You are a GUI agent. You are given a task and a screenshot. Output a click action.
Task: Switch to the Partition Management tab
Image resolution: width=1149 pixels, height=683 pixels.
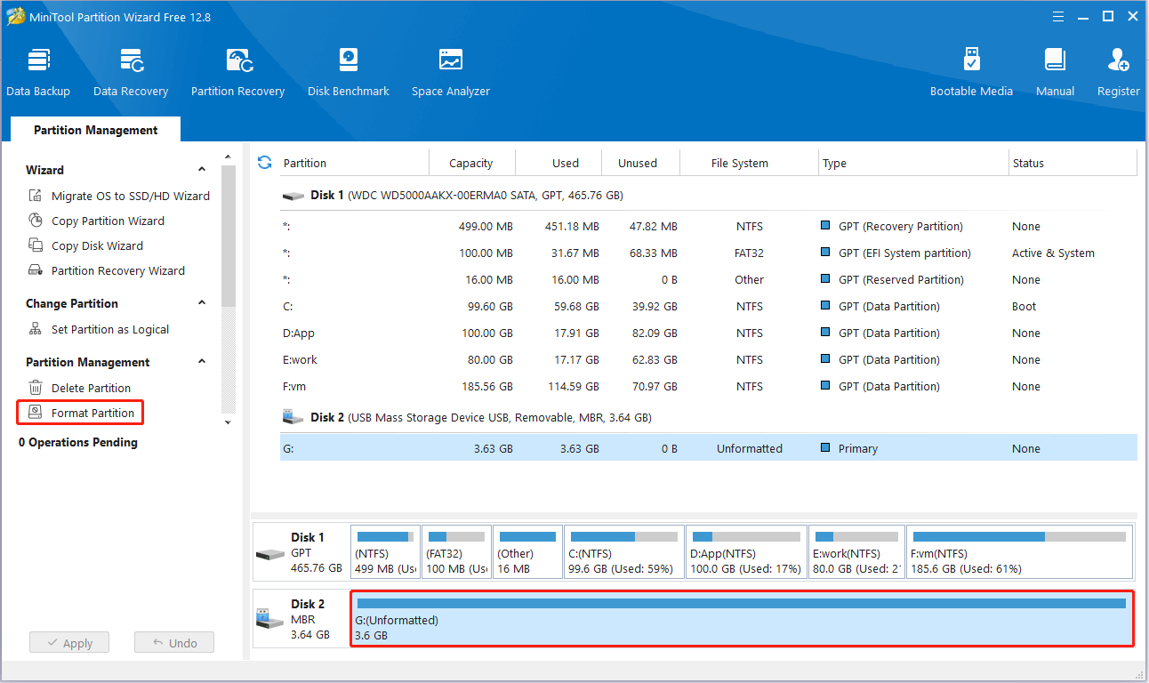coord(96,130)
